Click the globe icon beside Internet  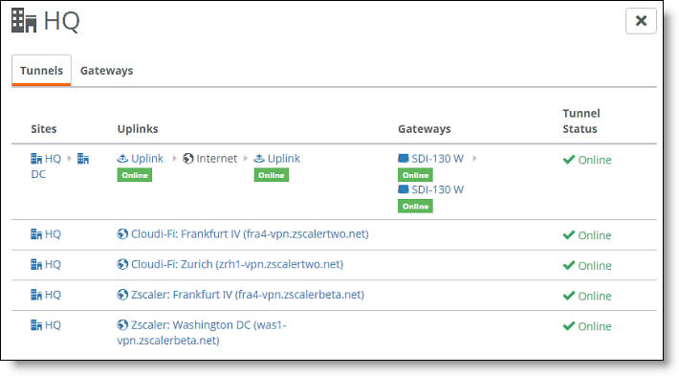(x=188, y=159)
